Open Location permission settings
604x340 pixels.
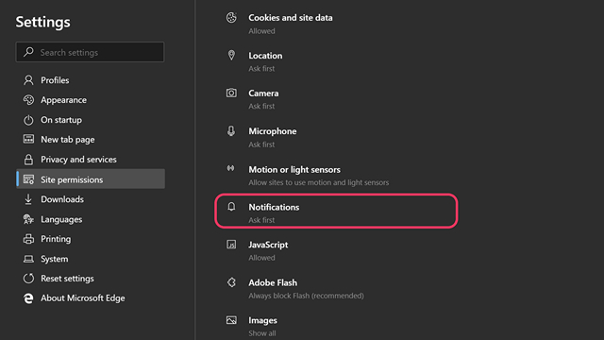coord(336,61)
